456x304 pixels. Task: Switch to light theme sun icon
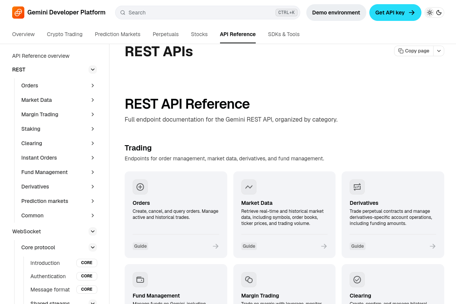(430, 13)
